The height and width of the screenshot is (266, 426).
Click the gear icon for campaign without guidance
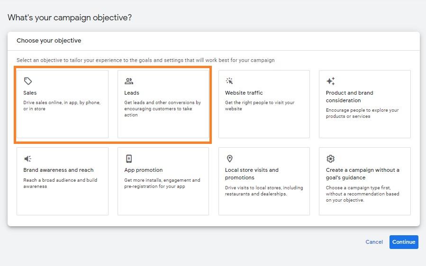[x=330, y=159]
